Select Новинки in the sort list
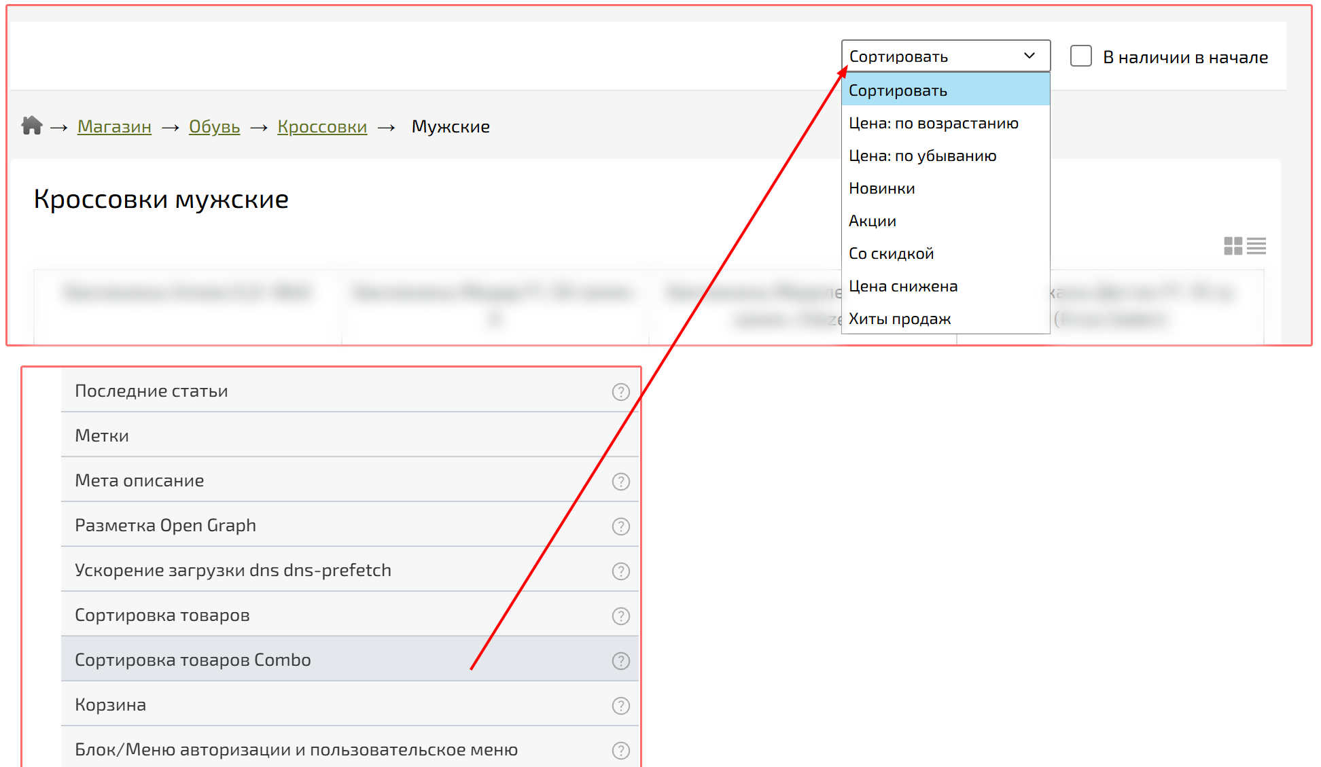 click(881, 189)
